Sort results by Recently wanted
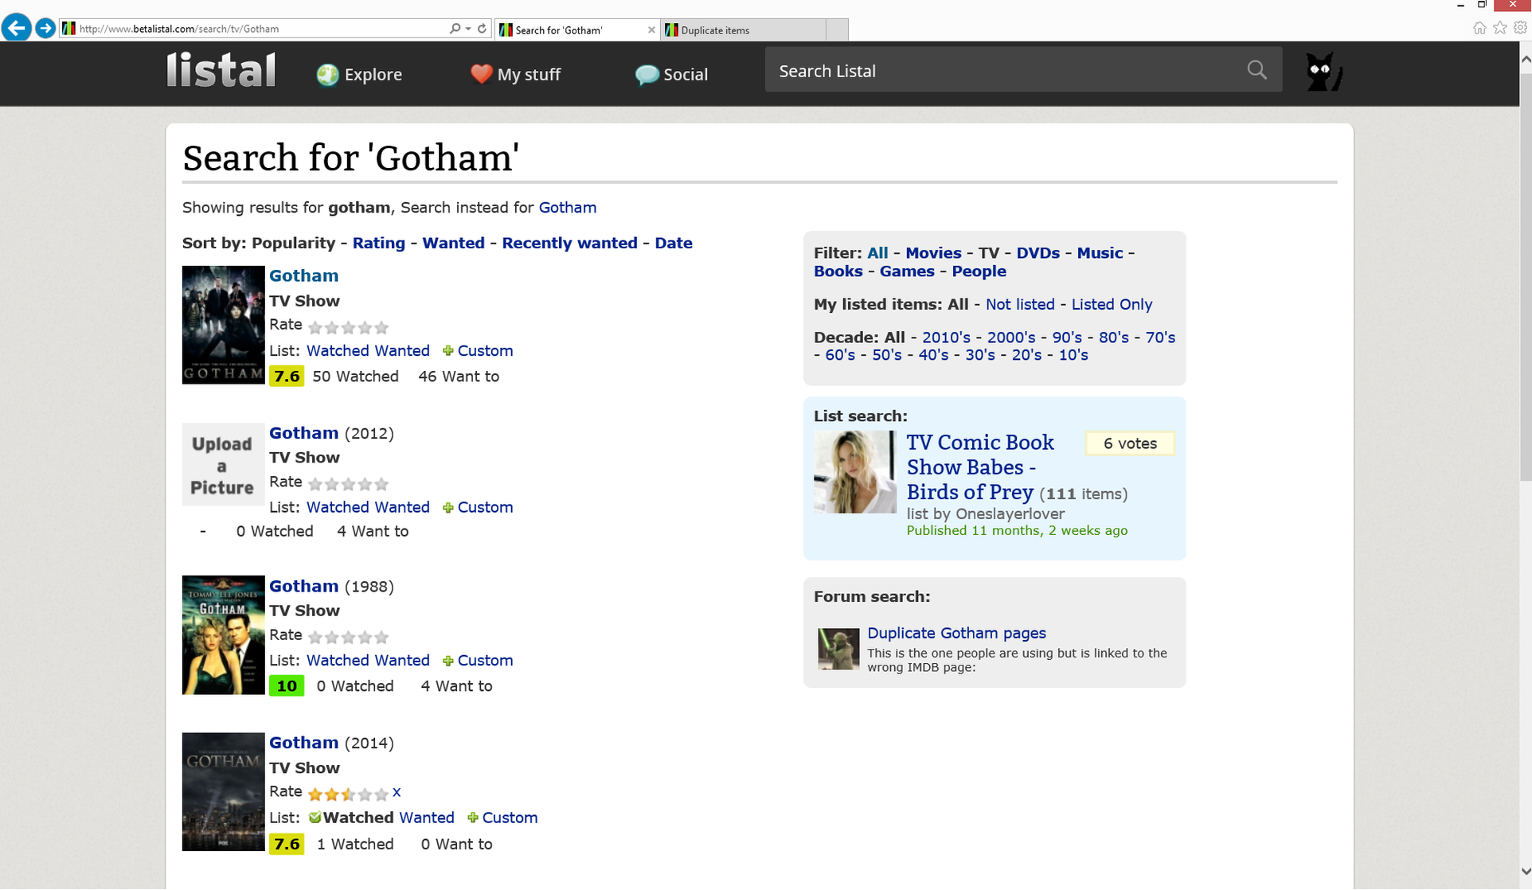This screenshot has width=1532, height=890. [569, 244]
